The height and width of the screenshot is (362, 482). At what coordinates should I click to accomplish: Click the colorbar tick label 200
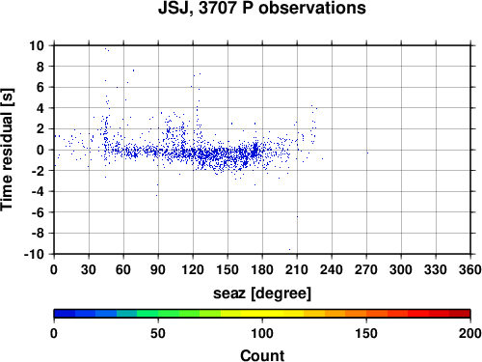click(470, 333)
